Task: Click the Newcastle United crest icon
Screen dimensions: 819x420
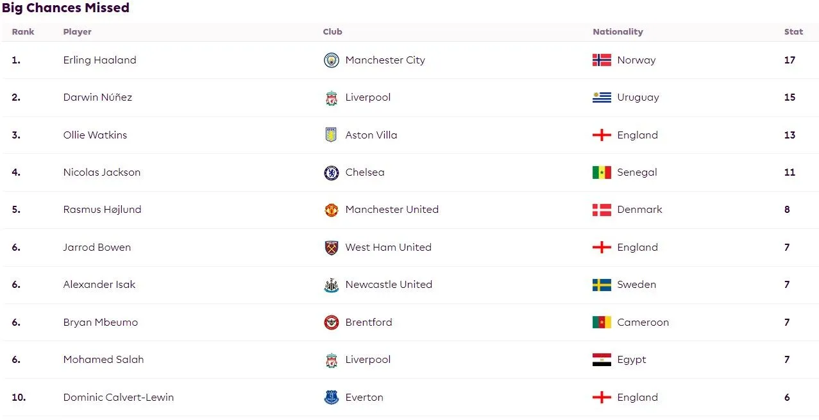Action: click(x=331, y=285)
